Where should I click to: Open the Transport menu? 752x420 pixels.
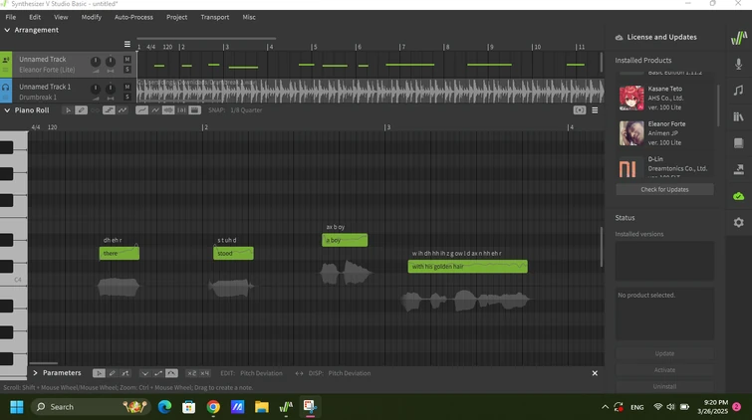click(x=215, y=17)
